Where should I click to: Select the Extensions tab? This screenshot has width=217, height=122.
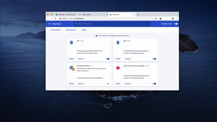[122, 15]
